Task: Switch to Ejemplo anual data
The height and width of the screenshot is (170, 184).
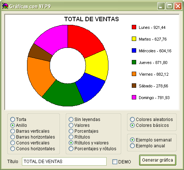Action: click(x=147, y=146)
